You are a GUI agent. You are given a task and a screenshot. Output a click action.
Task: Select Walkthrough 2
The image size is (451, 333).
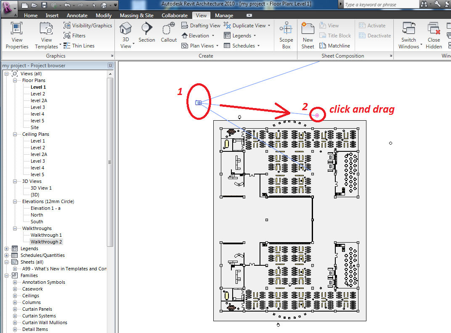coord(46,242)
